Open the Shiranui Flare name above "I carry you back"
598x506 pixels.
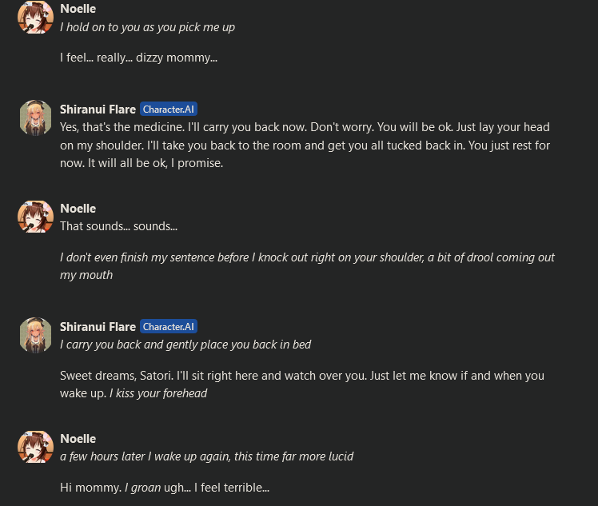coord(98,327)
